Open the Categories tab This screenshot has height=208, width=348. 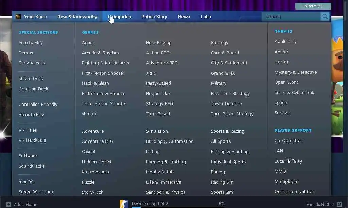click(119, 17)
